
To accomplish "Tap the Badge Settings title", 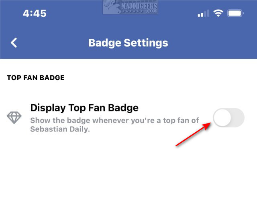I will point(128,43).
